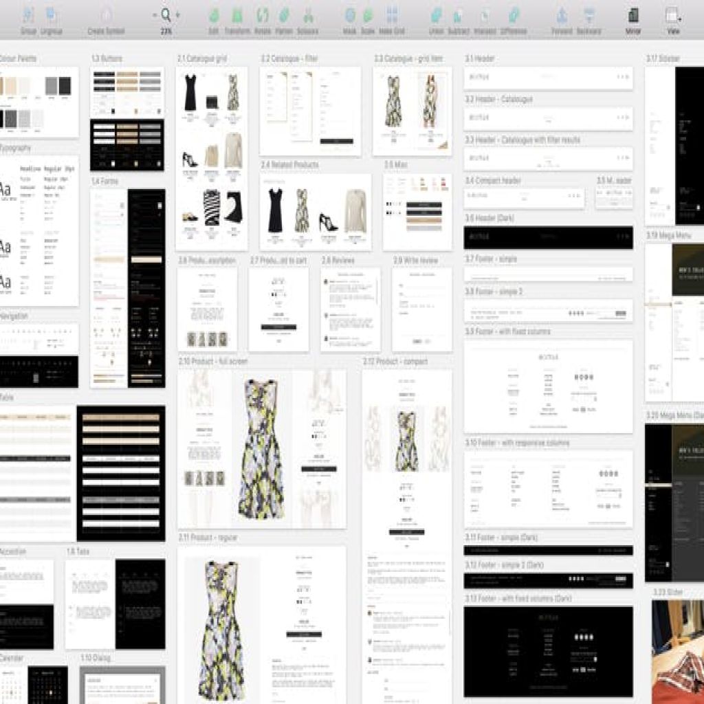Select the 3.6 Header (Dark) artboard

coord(548,237)
